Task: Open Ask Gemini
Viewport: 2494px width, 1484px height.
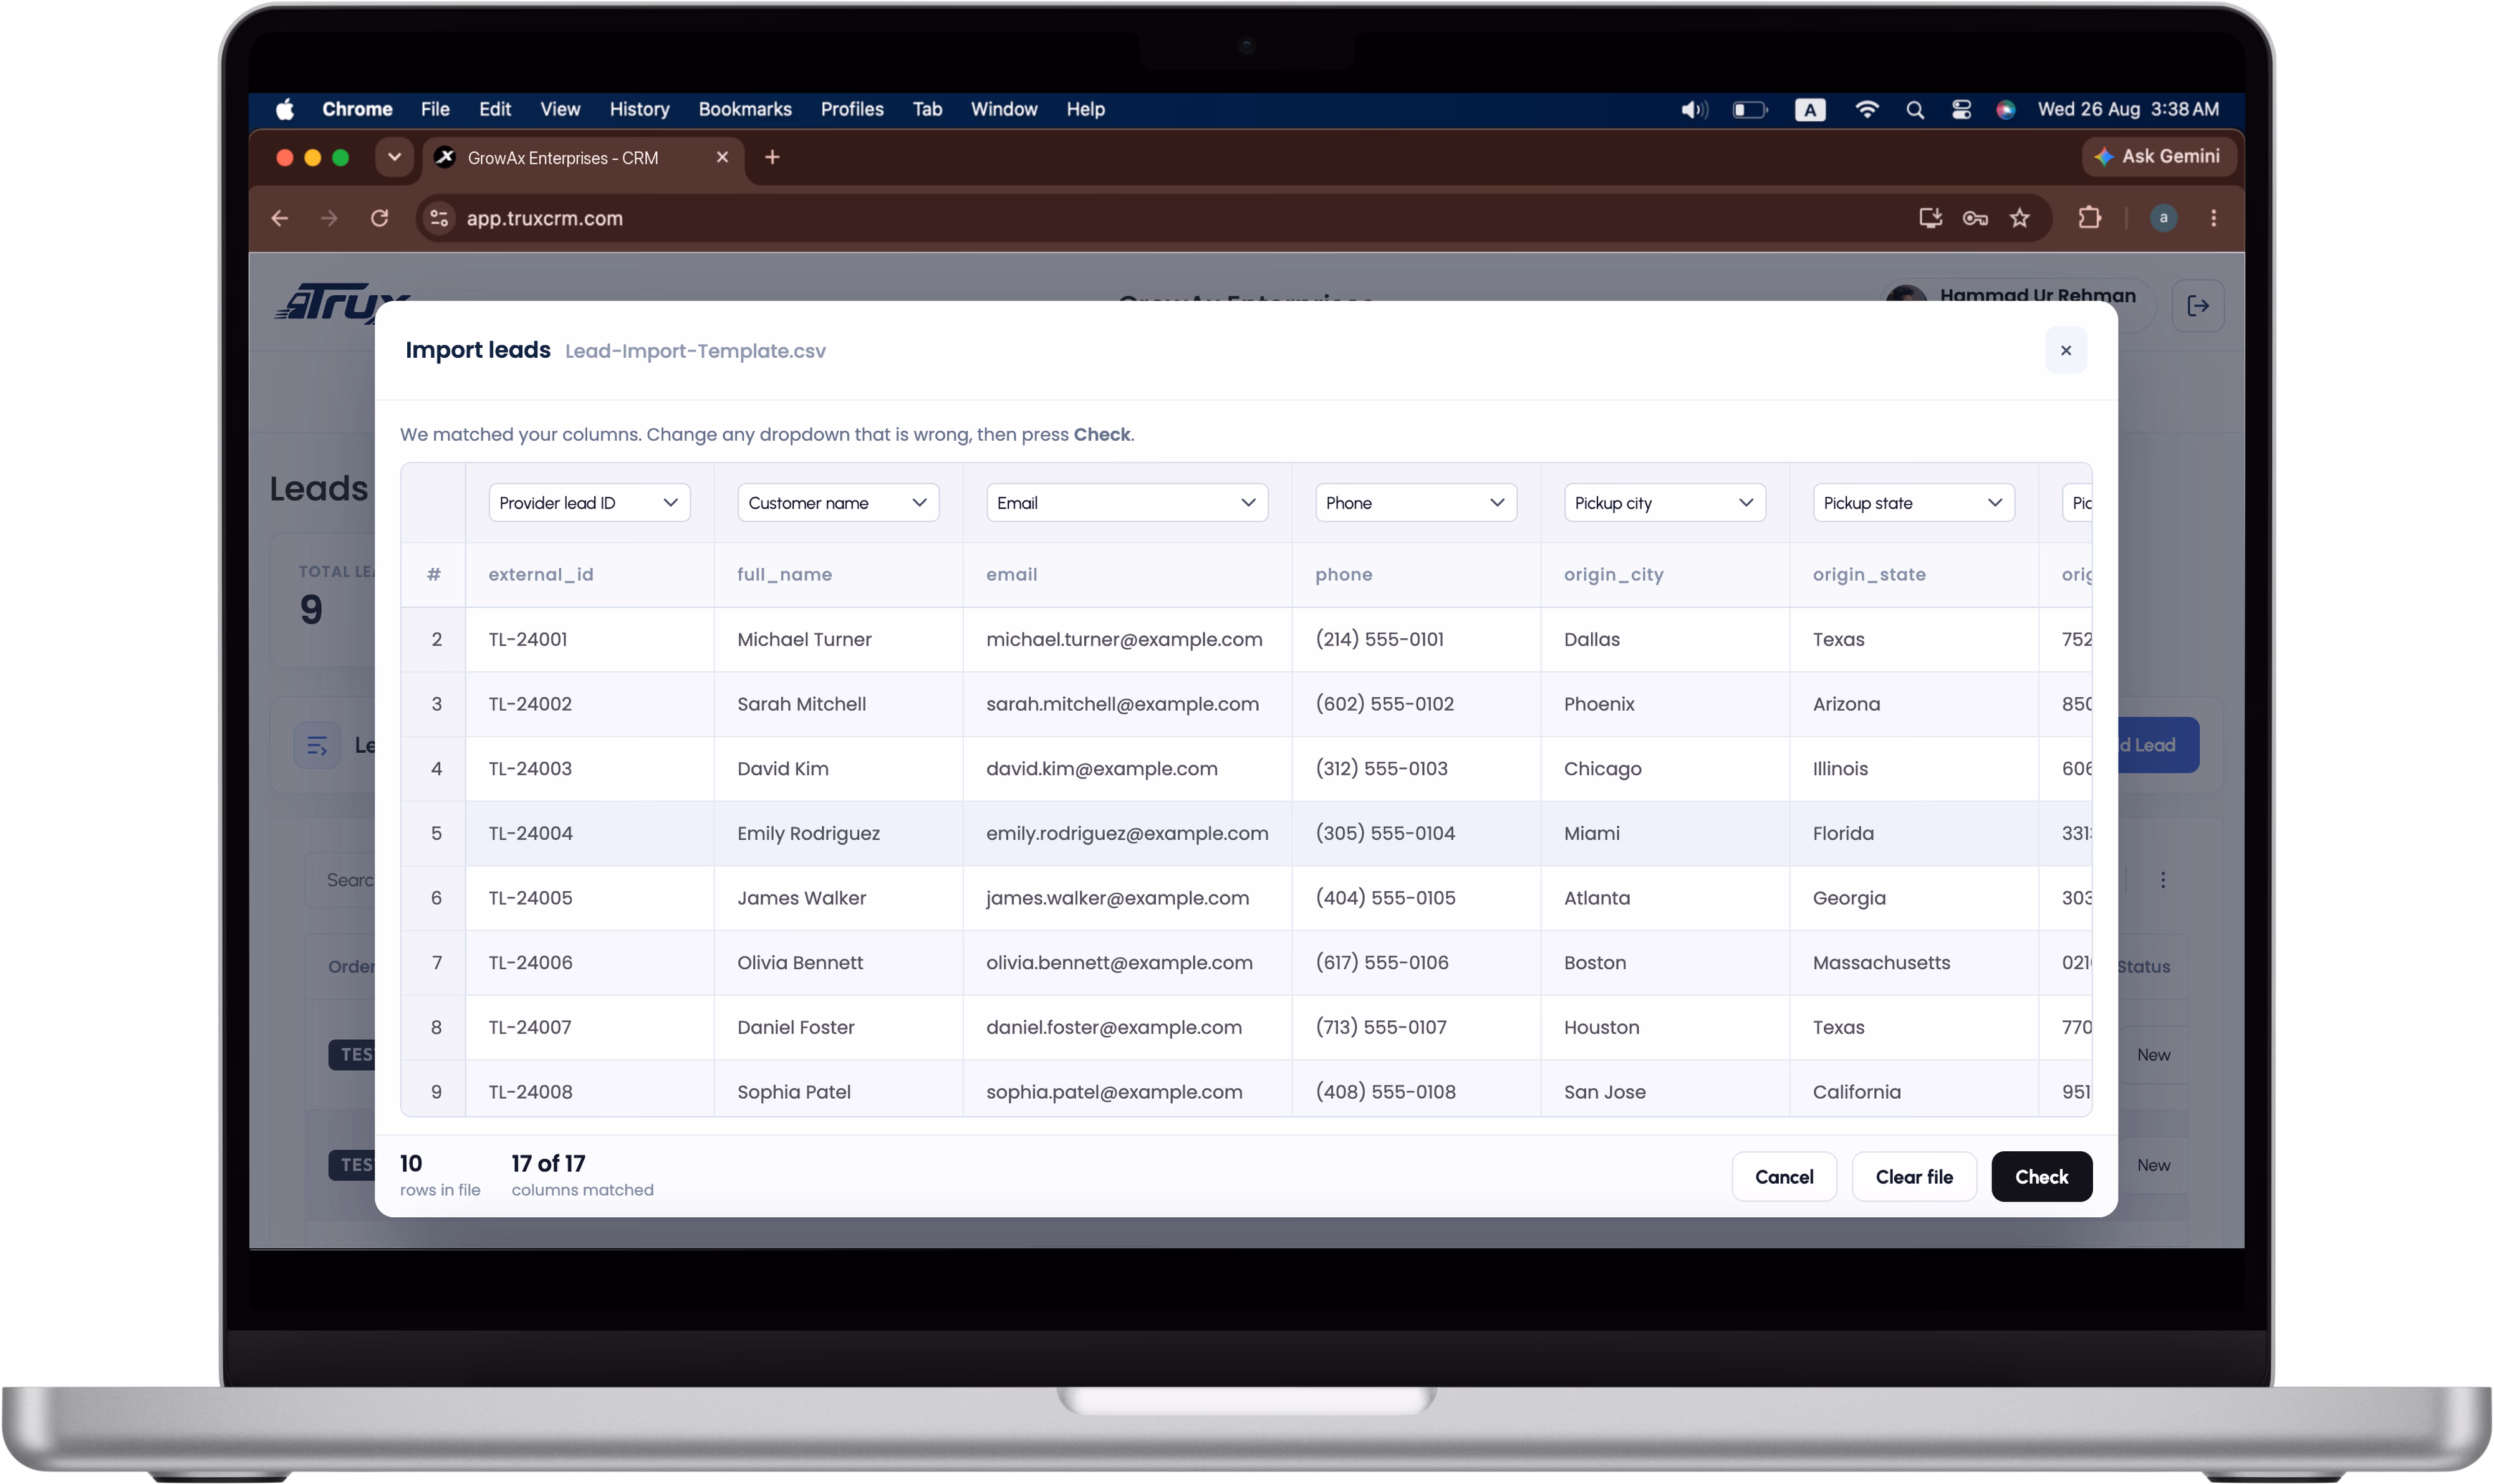Action: tap(2159, 156)
